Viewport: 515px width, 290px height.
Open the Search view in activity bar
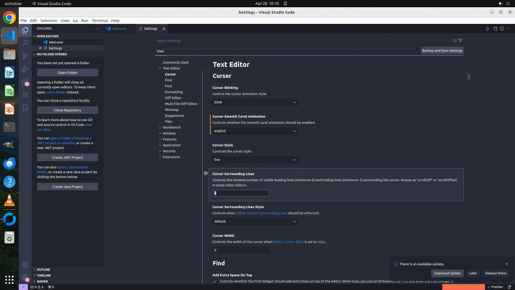tap(25, 43)
